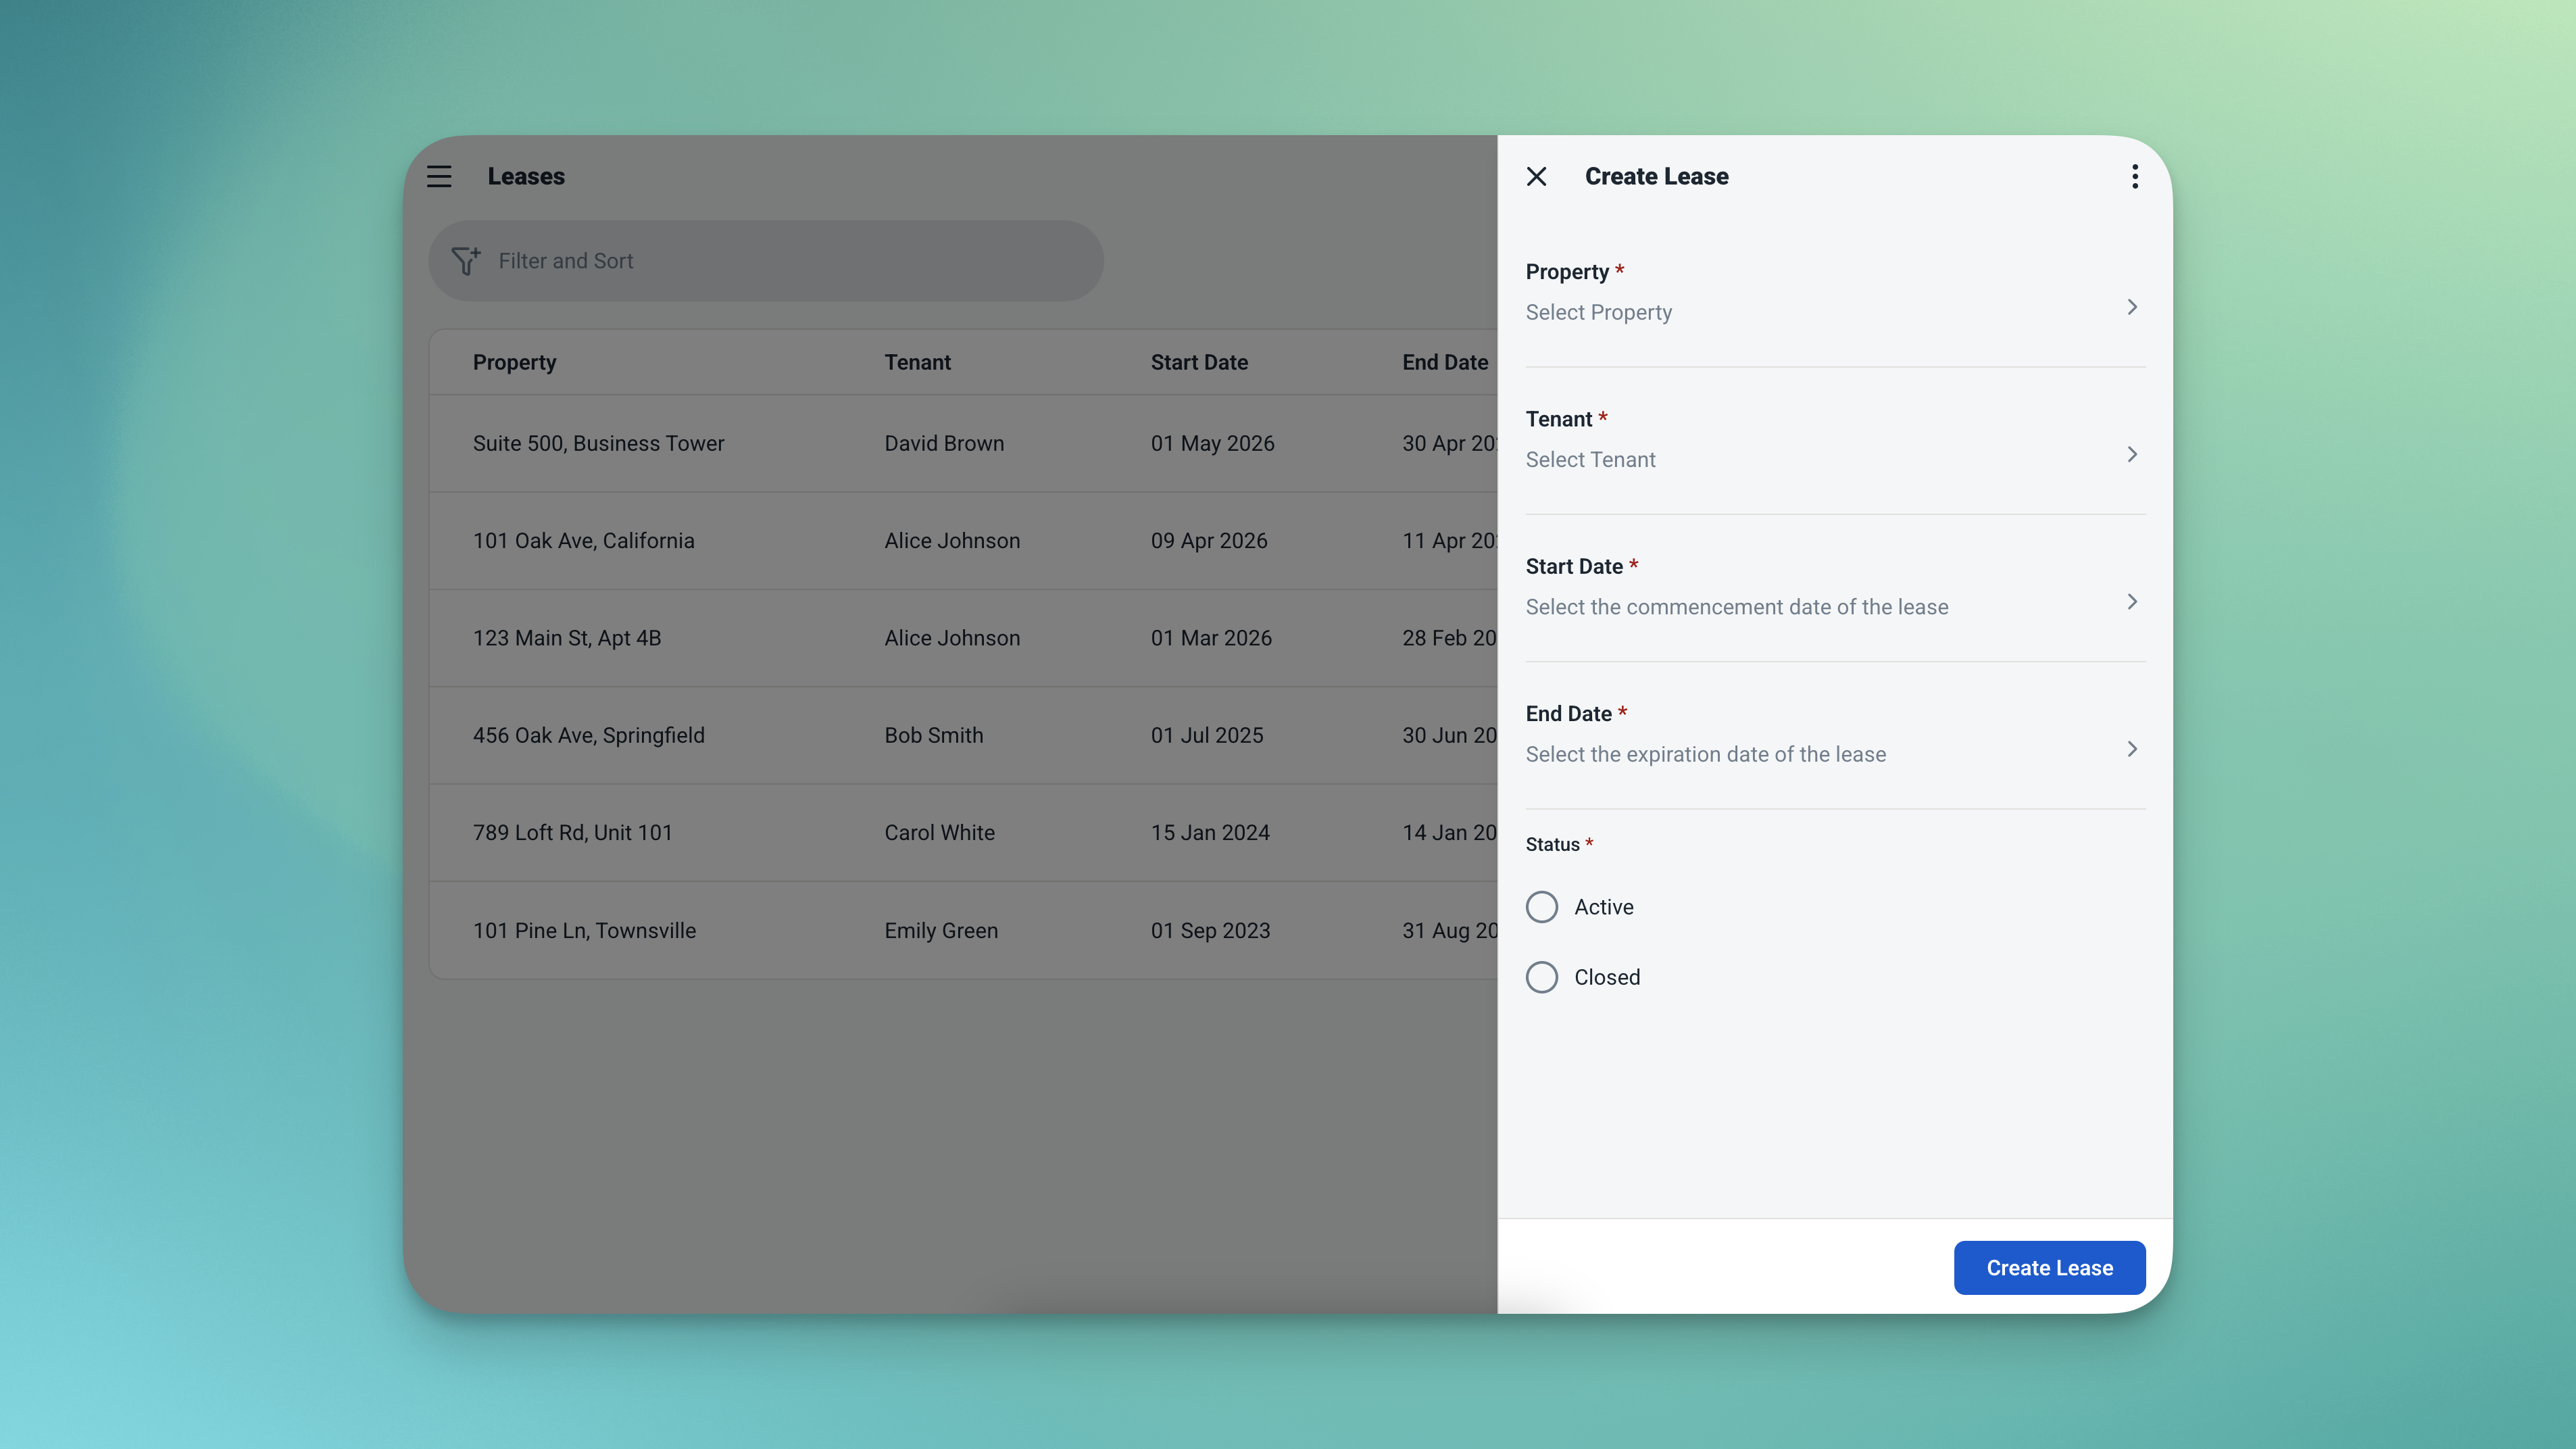This screenshot has height=1449, width=2576.
Task: Expand the Select Property chevron
Action: (2131, 307)
